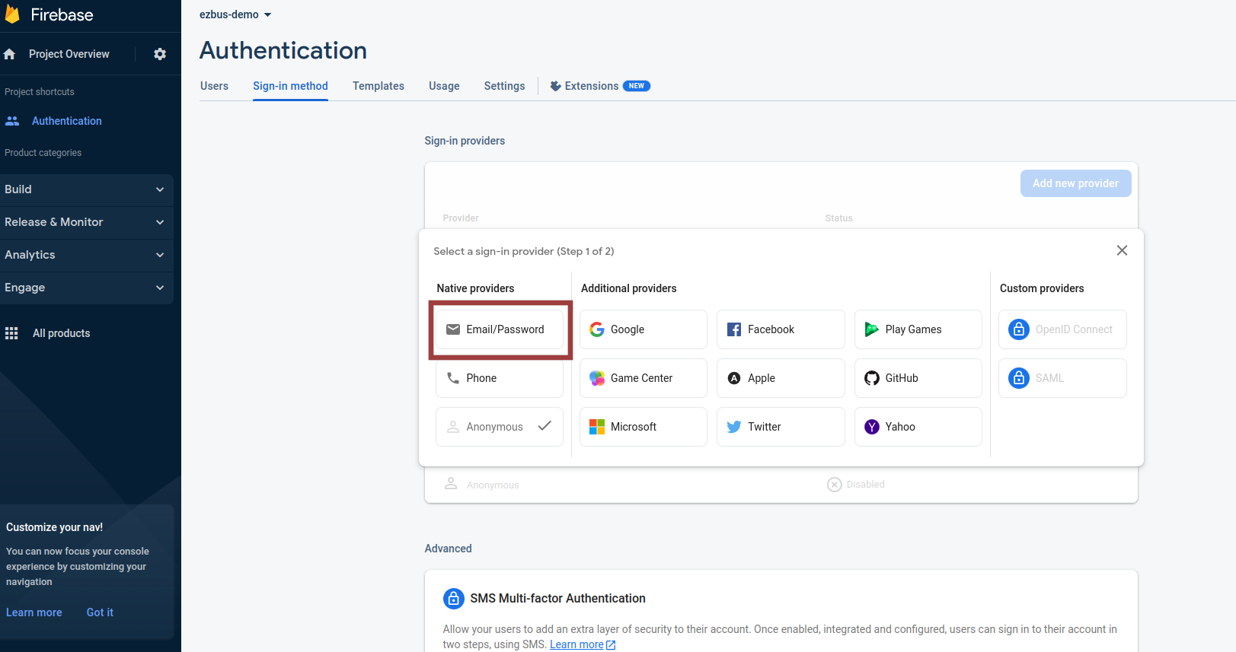Expand the Analytics category

[86, 255]
